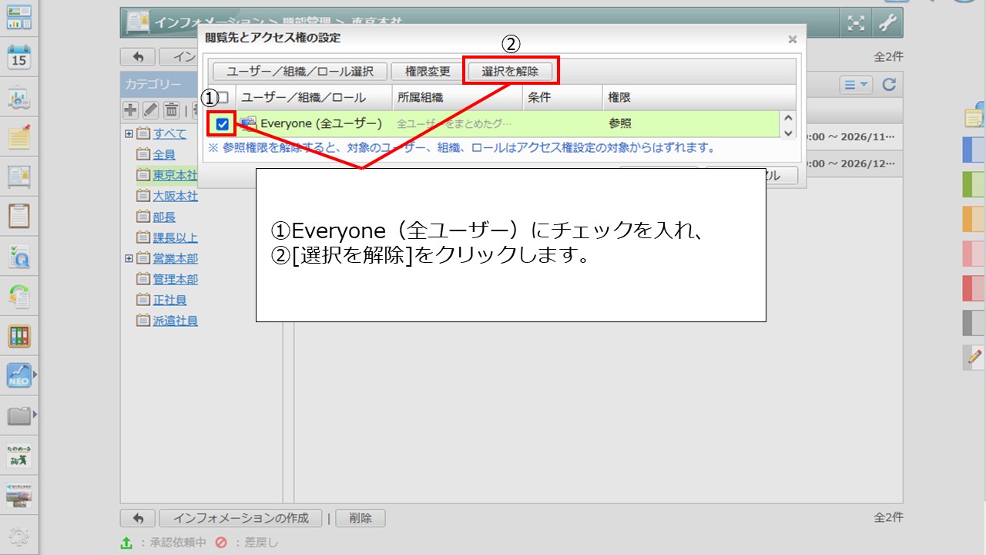Click the pencil icon on the right edge

(974, 356)
